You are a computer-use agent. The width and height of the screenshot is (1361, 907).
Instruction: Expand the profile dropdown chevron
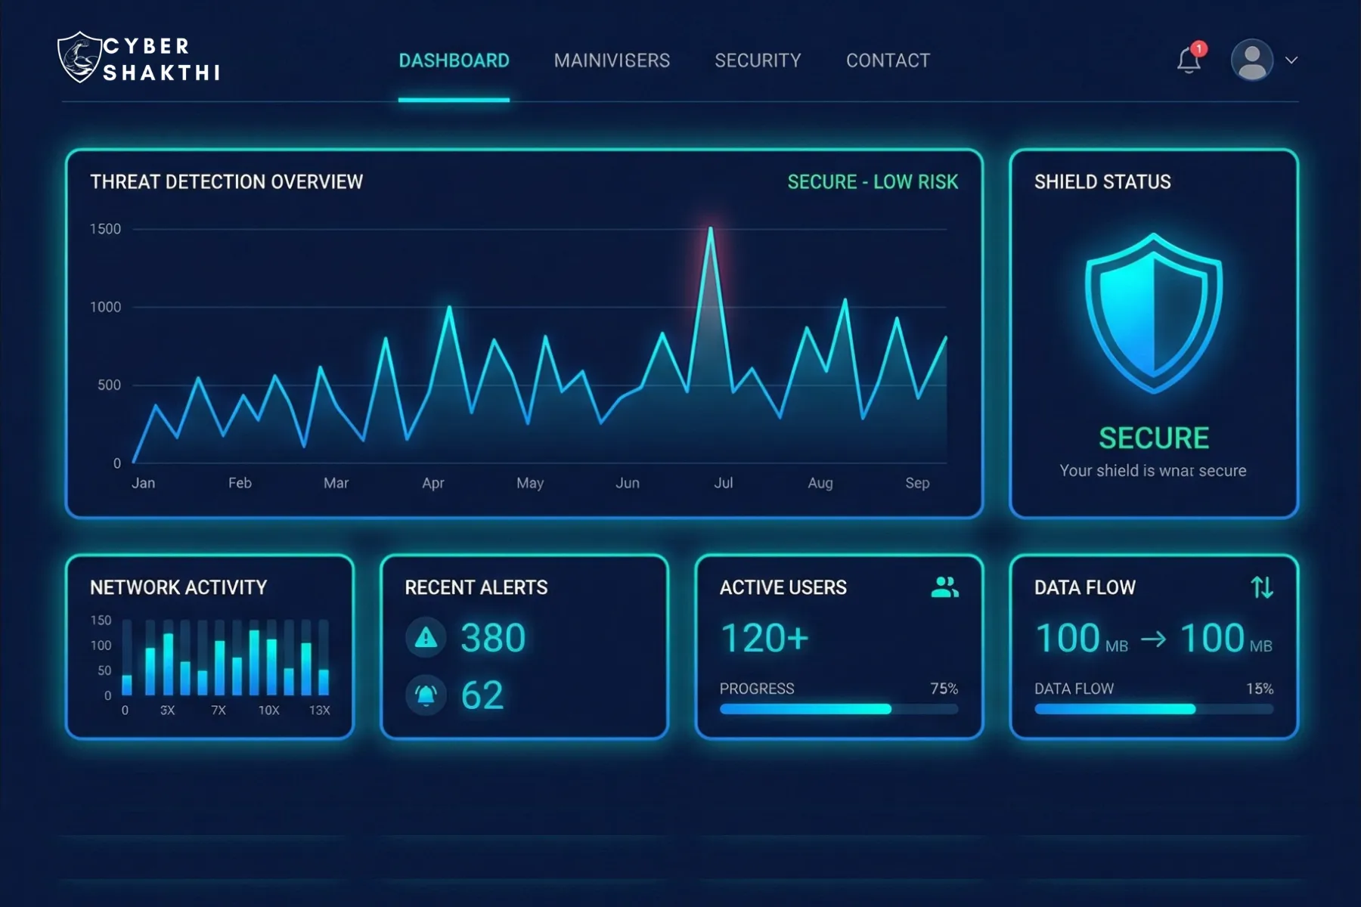[1291, 60]
